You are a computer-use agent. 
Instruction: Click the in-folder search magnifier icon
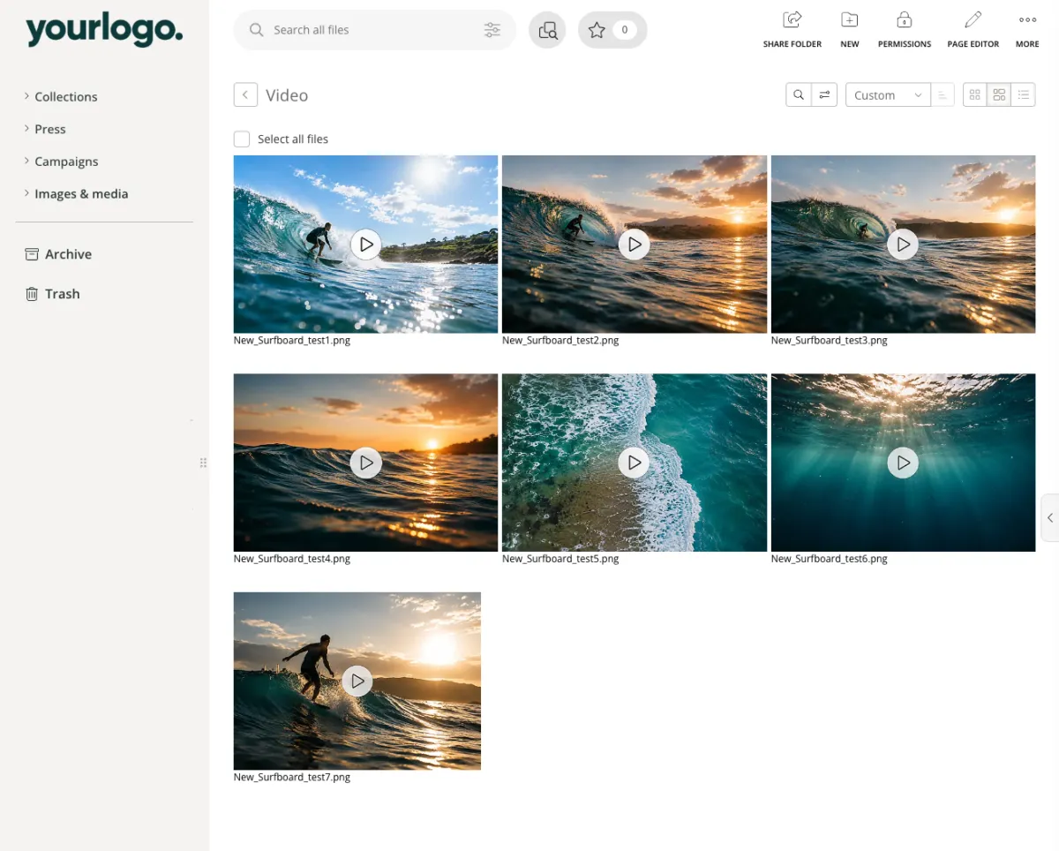click(799, 95)
